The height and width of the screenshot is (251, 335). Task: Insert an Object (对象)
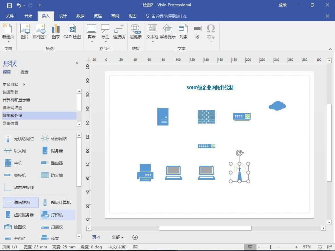pyautogui.click(x=183, y=32)
